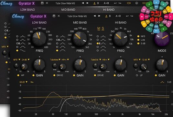
Task: Toggle the low band GAIN enable dot
Action: (33, 75)
